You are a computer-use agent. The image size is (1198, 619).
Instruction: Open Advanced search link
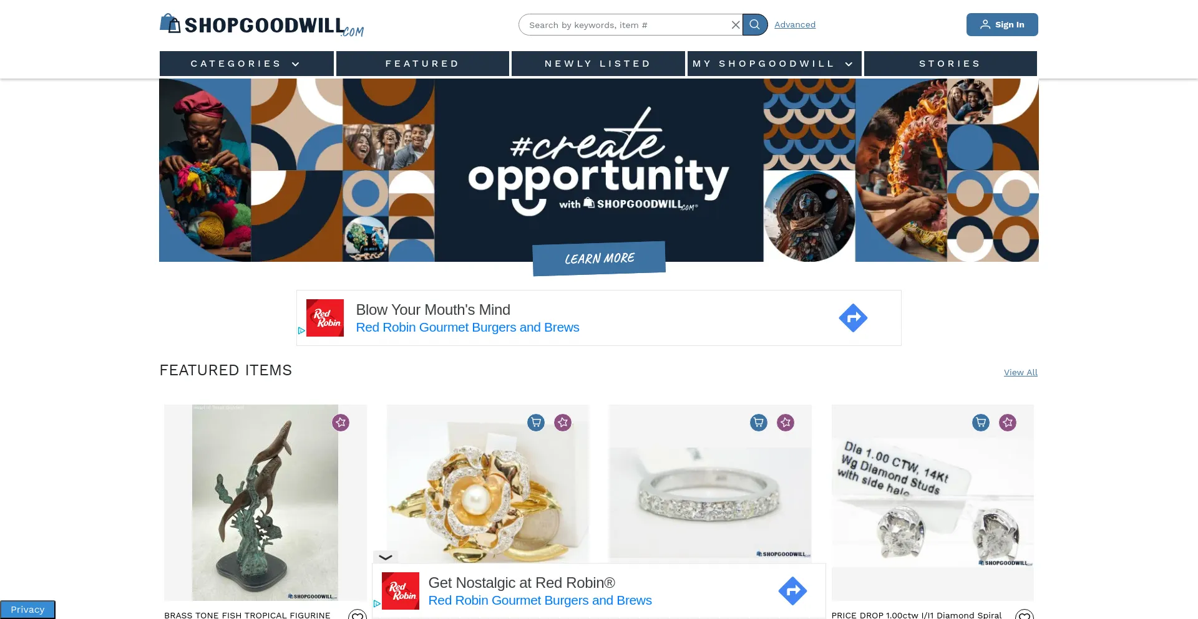click(x=795, y=25)
